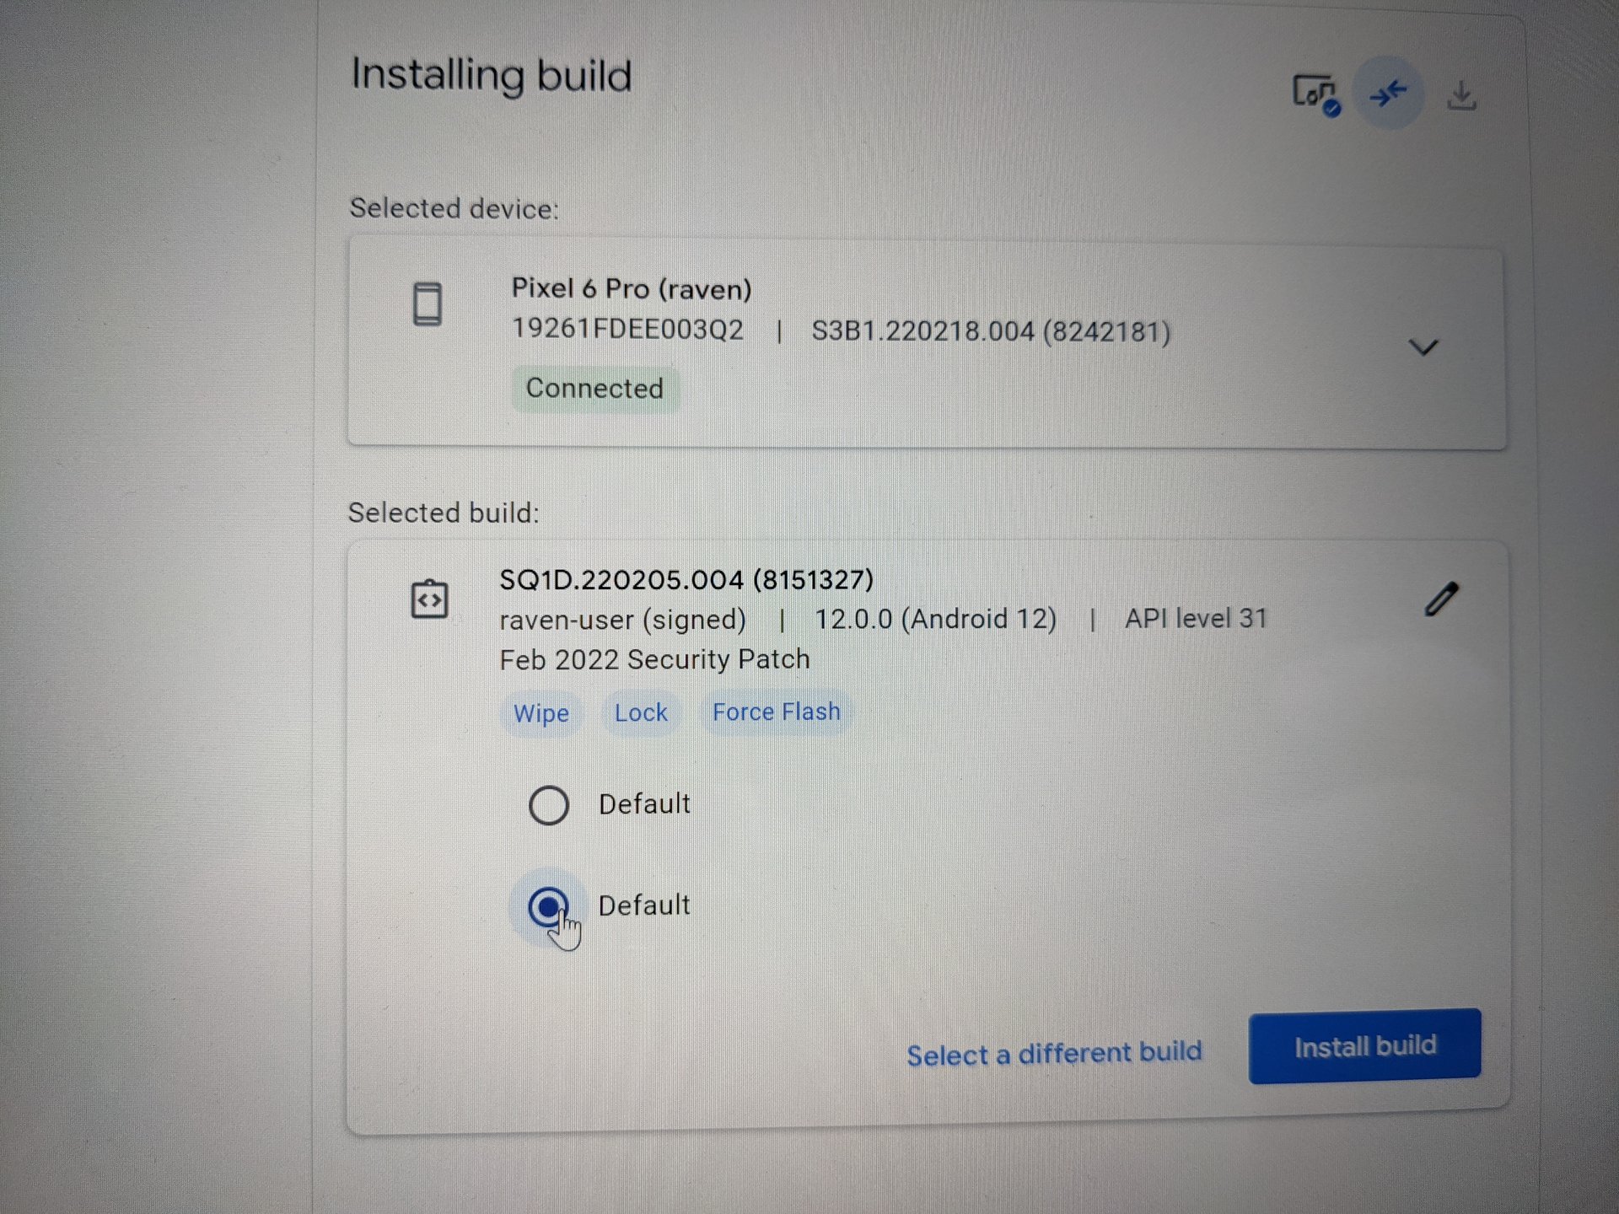
Task: Click Select a different build link
Action: [x=1054, y=1054]
